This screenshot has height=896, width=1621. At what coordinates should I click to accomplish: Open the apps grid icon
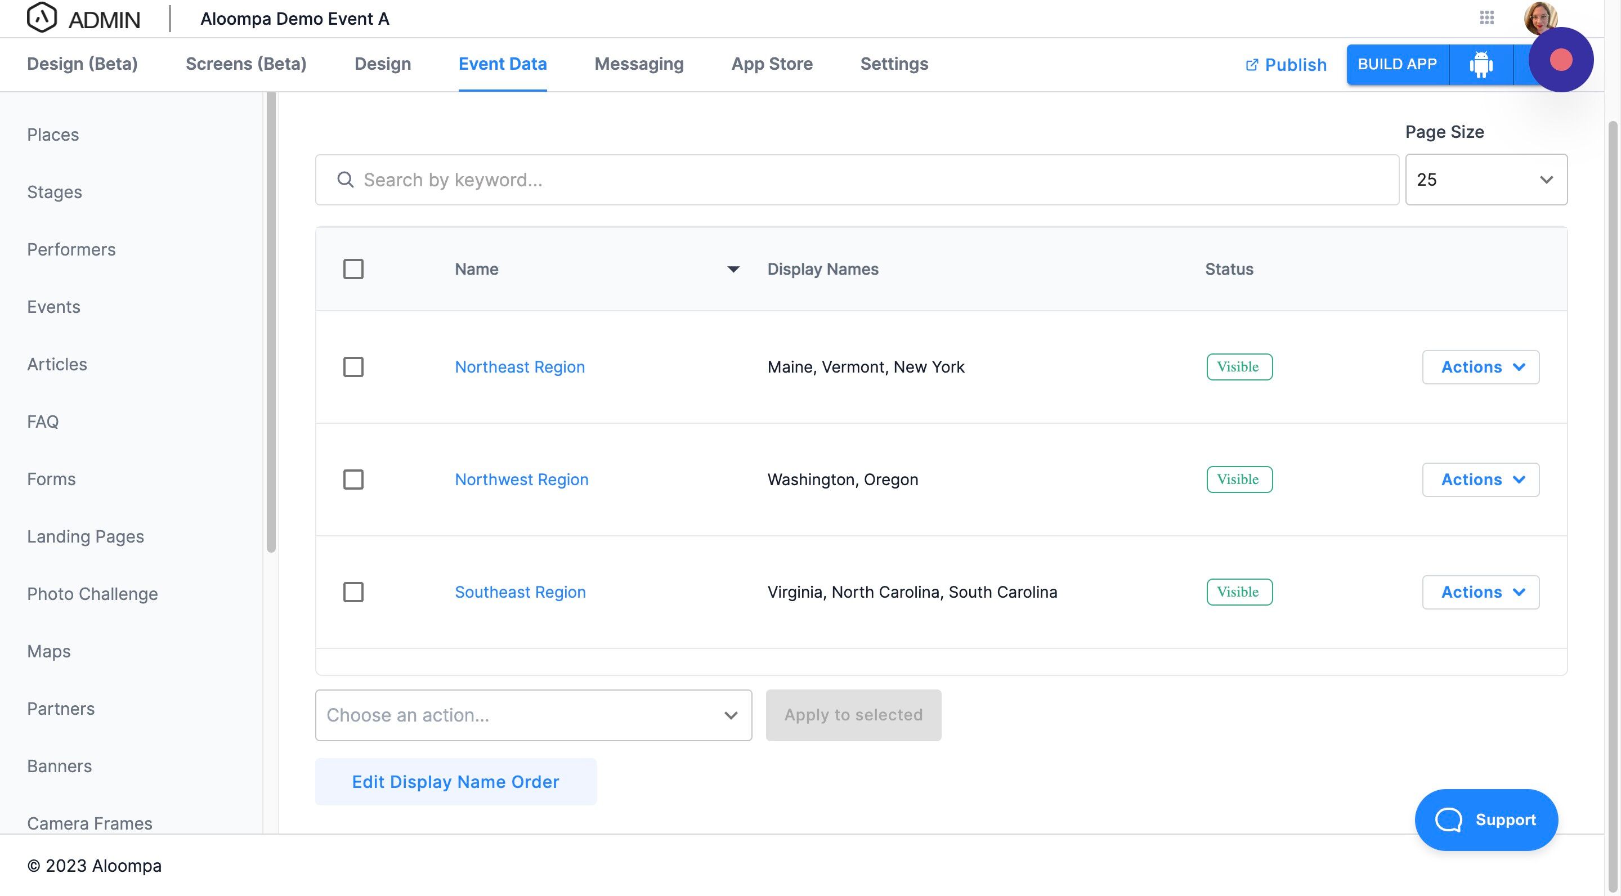click(x=1487, y=17)
